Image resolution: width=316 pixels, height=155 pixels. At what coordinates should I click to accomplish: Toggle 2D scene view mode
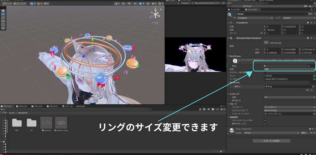(x=123, y=4)
